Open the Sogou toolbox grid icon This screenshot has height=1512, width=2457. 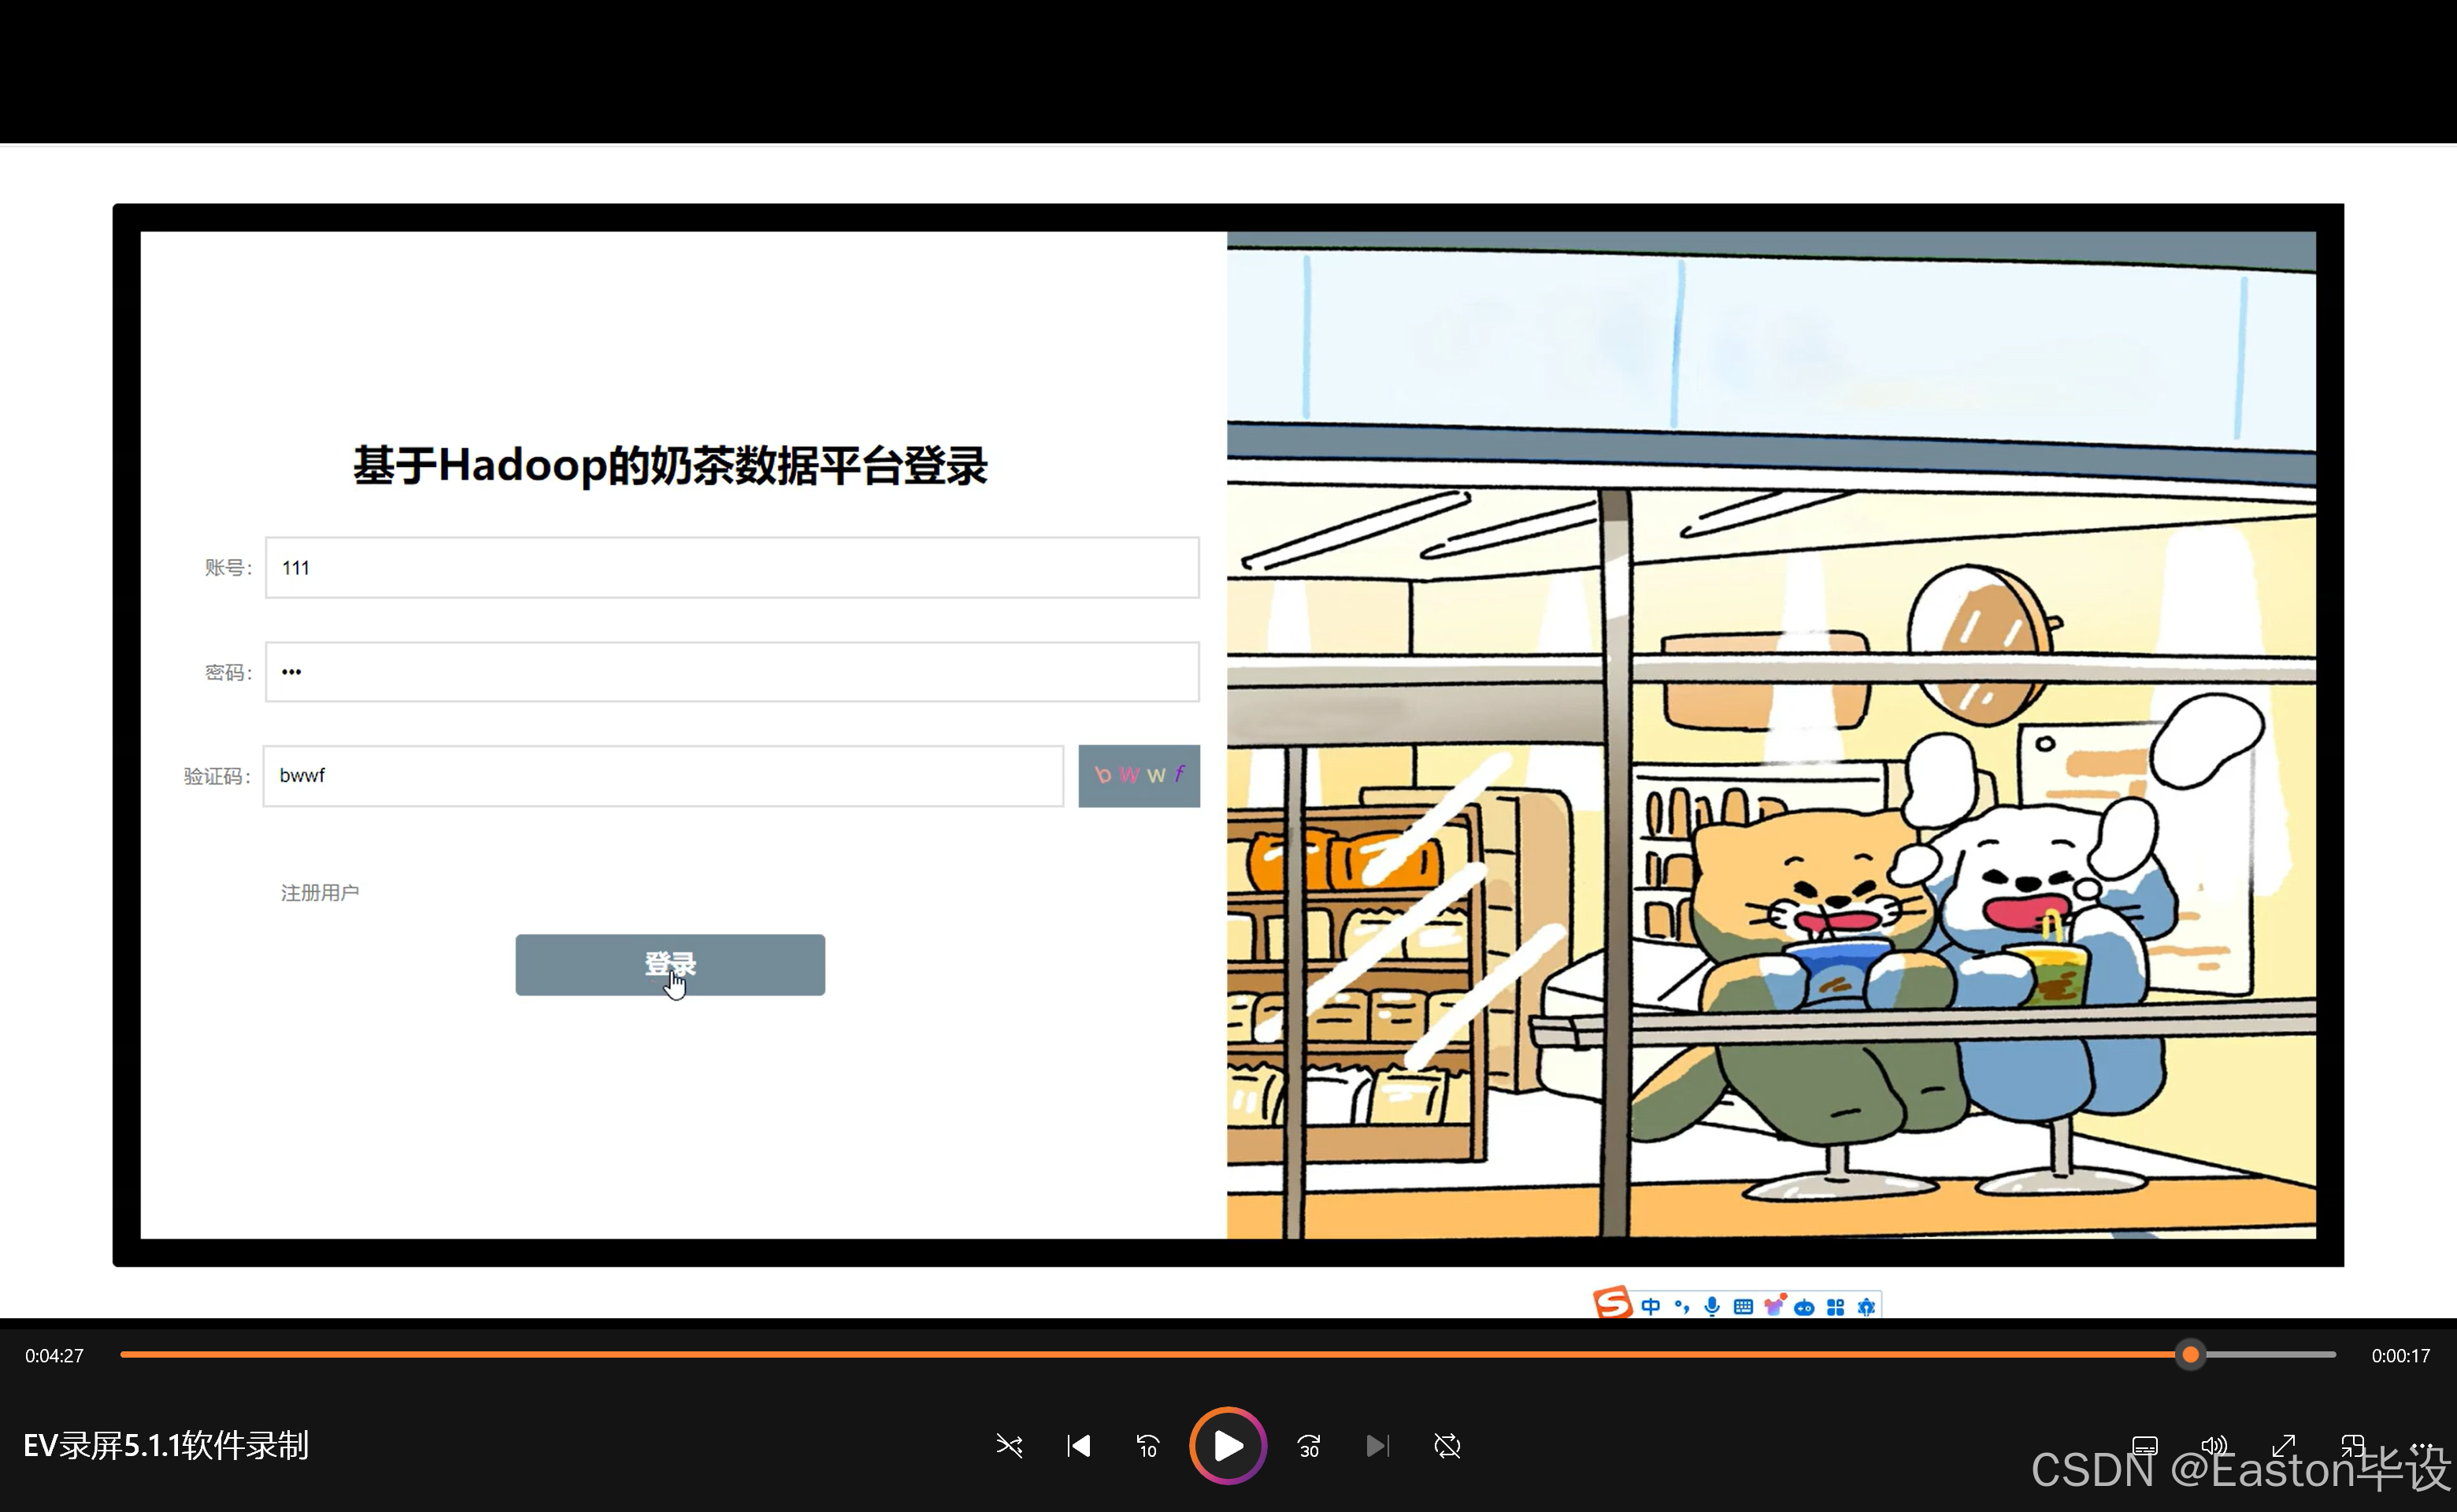pyautogui.click(x=1835, y=1307)
